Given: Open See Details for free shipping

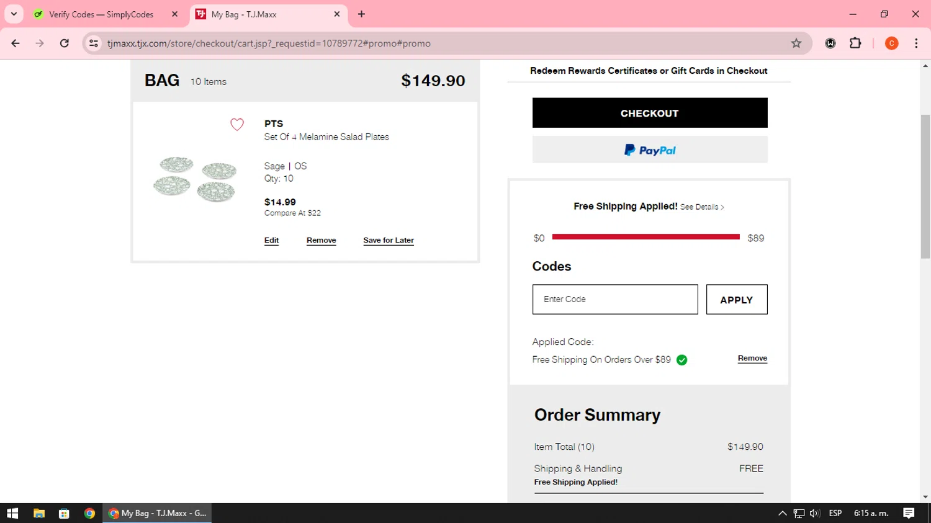Looking at the screenshot, I should 702,207.
